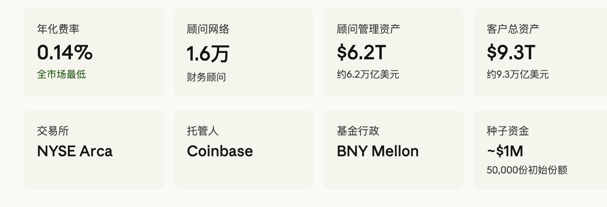Click the 1.6万 advisor network figure
Image resolution: width=607 pixels, height=207 pixels.
point(208,54)
